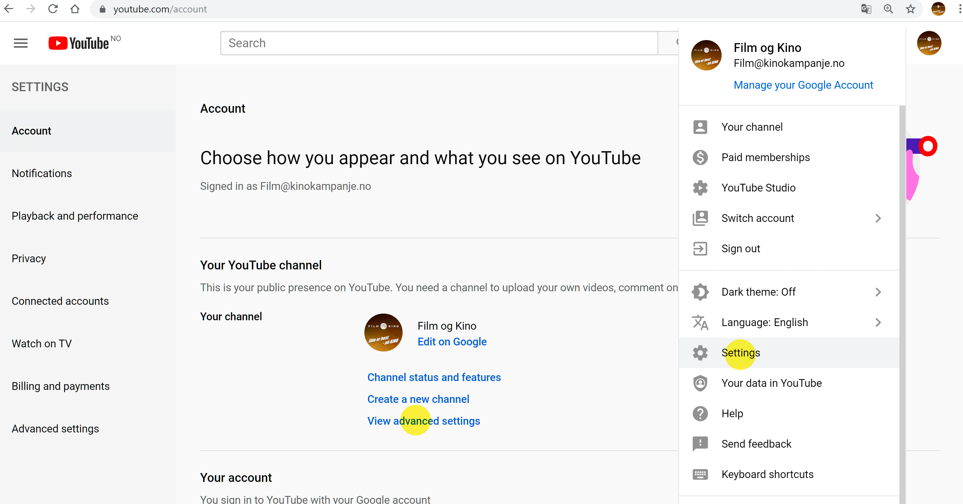
Task: Click the Help question mark icon
Action: pos(700,414)
